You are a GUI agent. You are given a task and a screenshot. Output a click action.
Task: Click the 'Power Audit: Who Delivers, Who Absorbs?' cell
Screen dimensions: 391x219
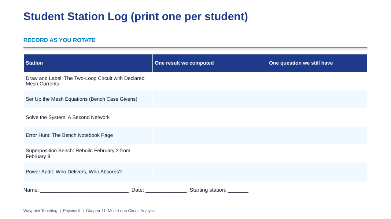(88, 172)
